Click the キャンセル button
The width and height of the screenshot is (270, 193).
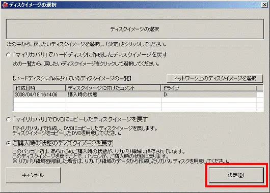point(33,175)
